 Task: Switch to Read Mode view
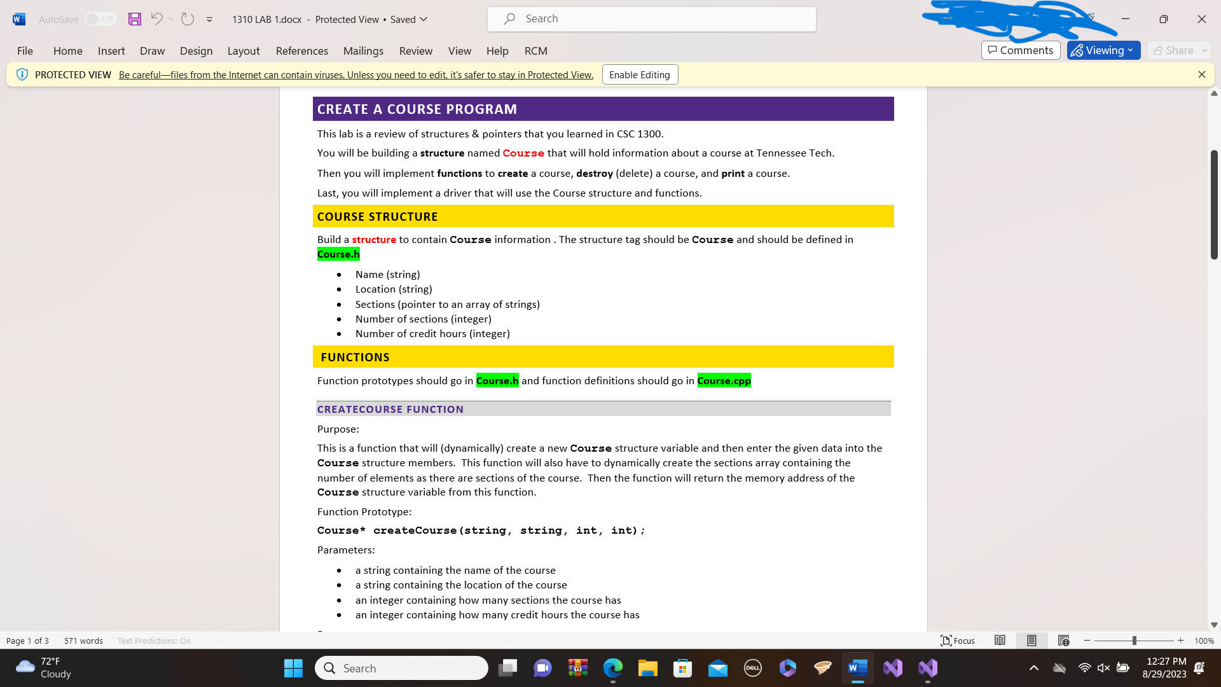point(1000,641)
